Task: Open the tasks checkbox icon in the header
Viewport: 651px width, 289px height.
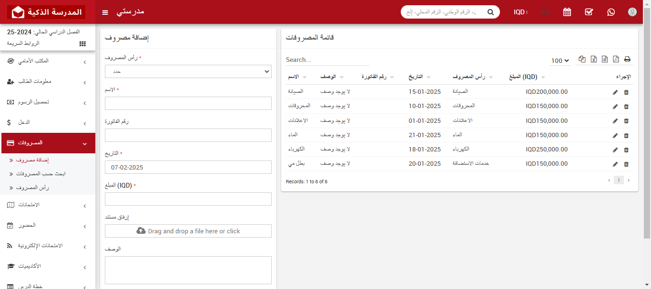Action: pos(589,12)
